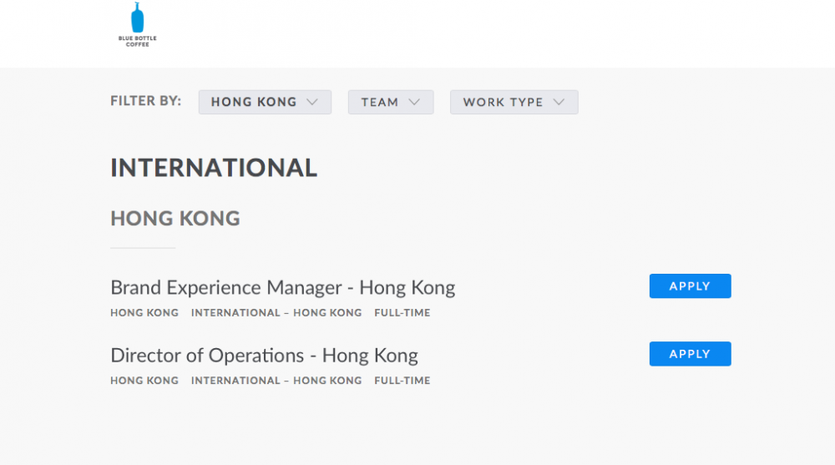The height and width of the screenshot is (465, 835).
Task: Open the Work Type filter dropdown
Action: (x=514, y=102)
